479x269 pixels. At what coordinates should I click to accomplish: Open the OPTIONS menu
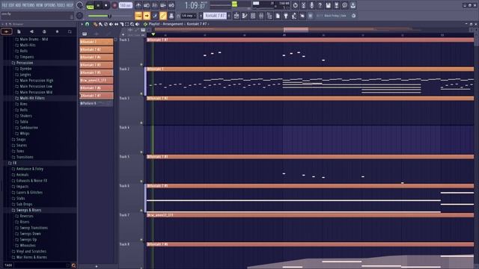tap(50, 5)
